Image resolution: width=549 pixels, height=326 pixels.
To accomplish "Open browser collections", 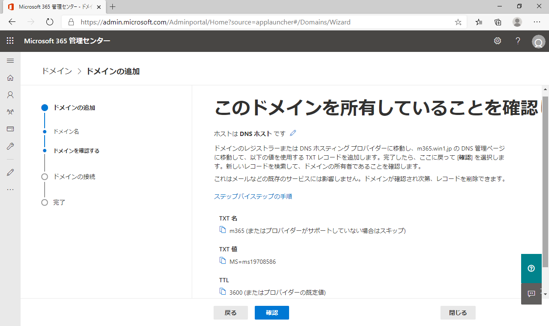I will click(498, 22).
